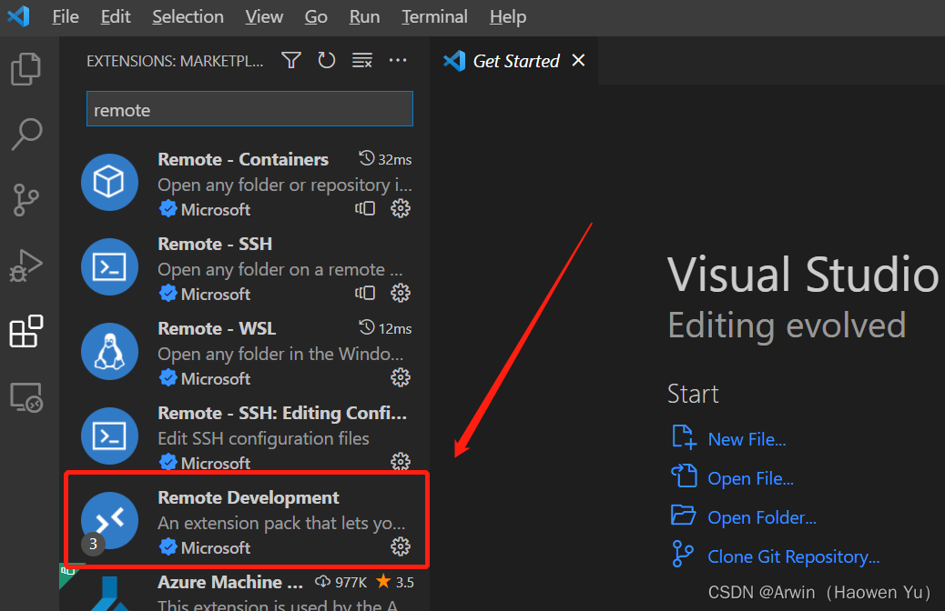Open the Explorer view in activity bar
The width and height of the screenshot is (945, 611).
pyautogui.click(x=25, y=68)
